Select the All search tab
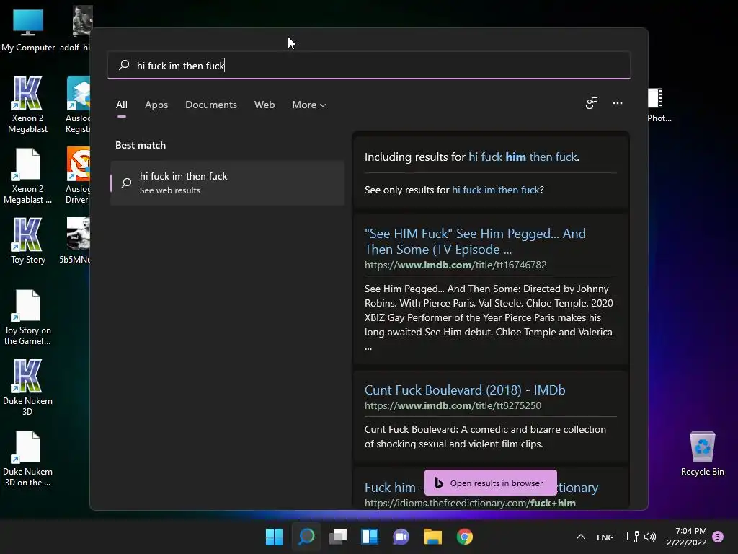This screenshot has height=554, width=738. coord(121,105)
